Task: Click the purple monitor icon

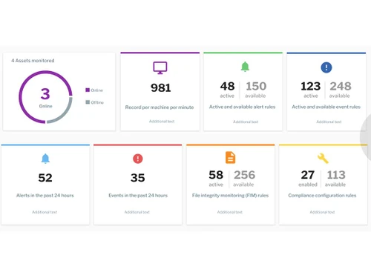Action: pos(160,67)
